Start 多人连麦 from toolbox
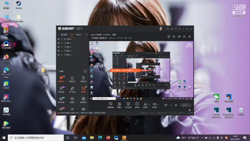This screenshot has width=250, height=141. 72,90
